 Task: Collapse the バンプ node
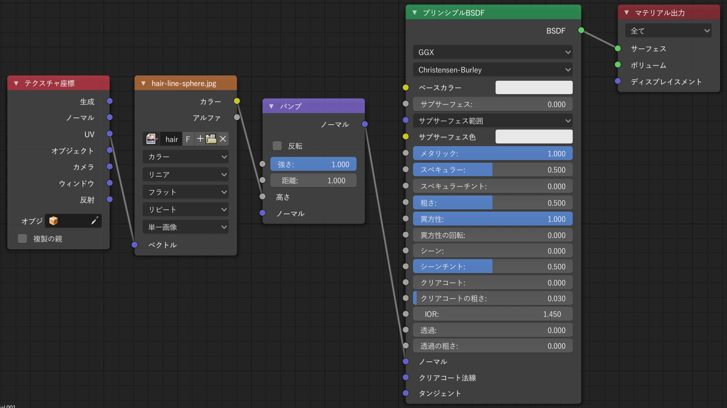271,106
